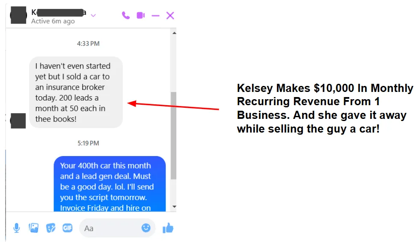Click the sender avatar beside gray message
Viewport: 416px width, 242px height.
18,121
